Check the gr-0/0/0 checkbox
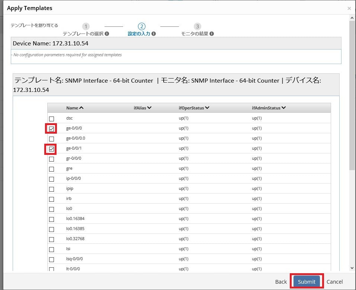 coord(52,159)
